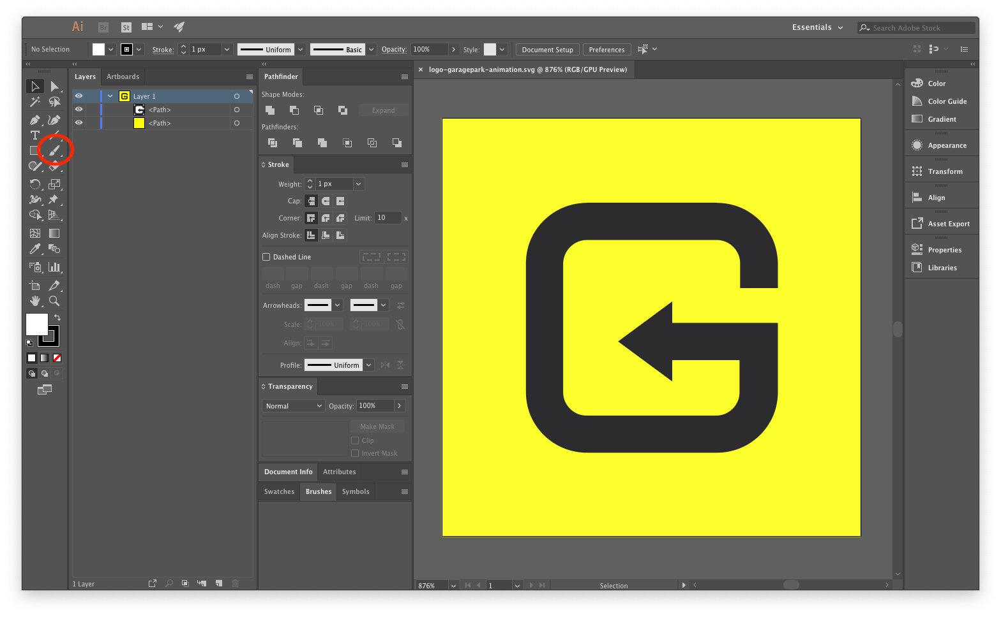Screen dimensions: 1001x617
Task: Open the Color Guide panel
Action: 939,101
